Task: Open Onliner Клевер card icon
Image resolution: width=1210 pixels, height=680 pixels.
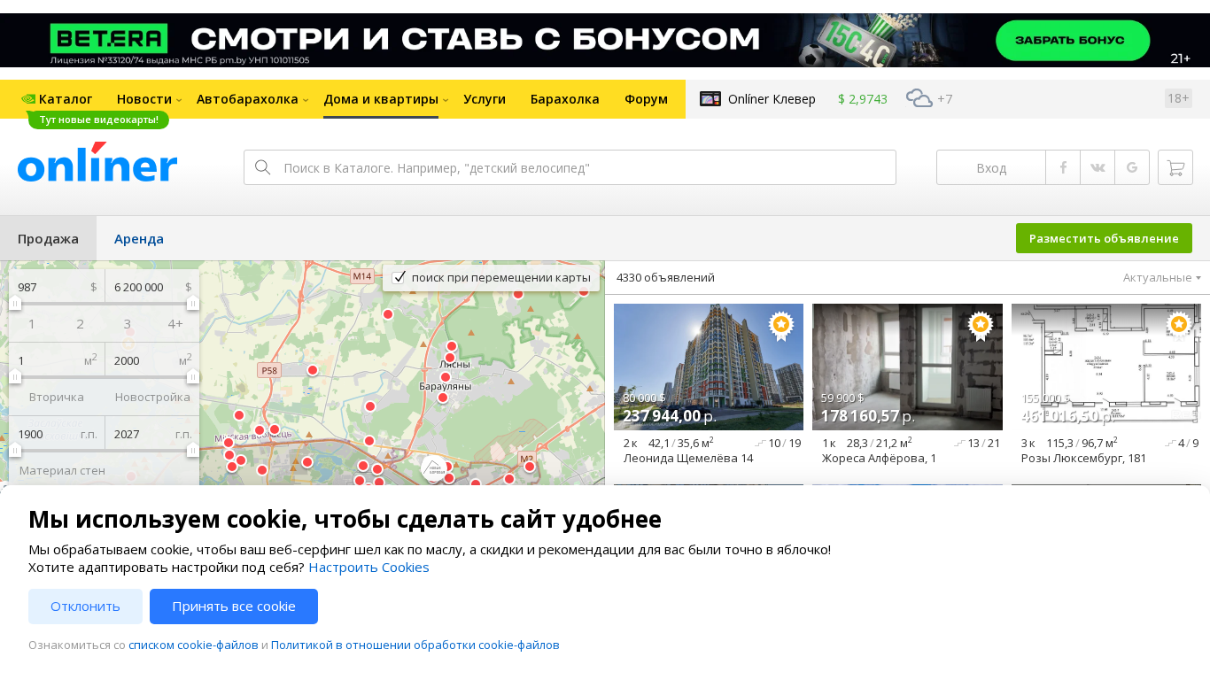Action: tap(710, 99)
